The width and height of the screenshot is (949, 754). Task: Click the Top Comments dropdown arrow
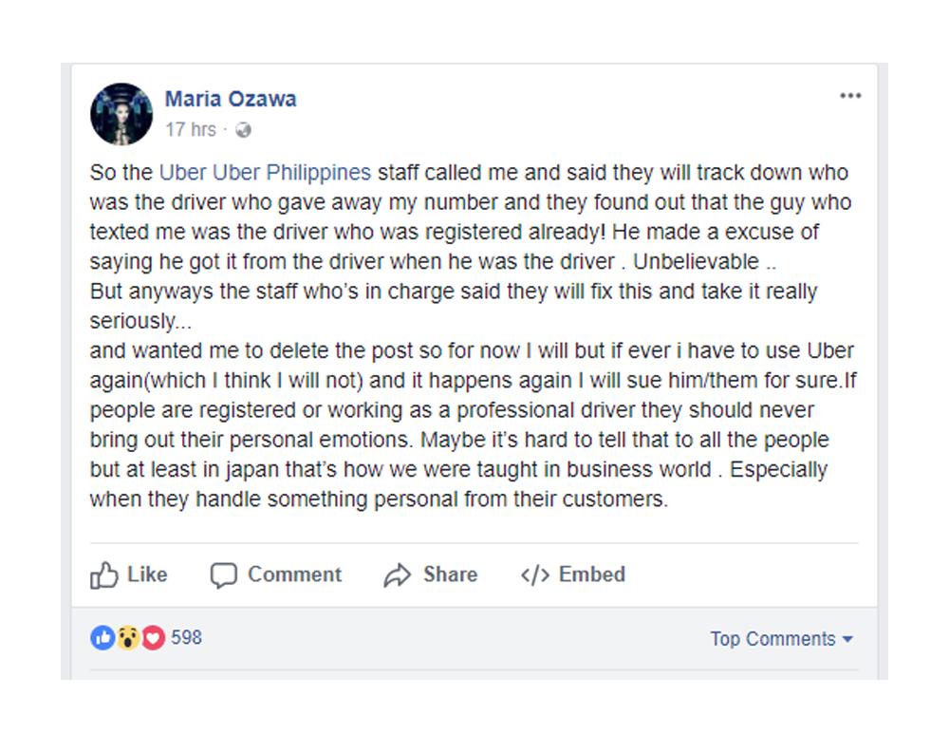(x=847, y=639)
